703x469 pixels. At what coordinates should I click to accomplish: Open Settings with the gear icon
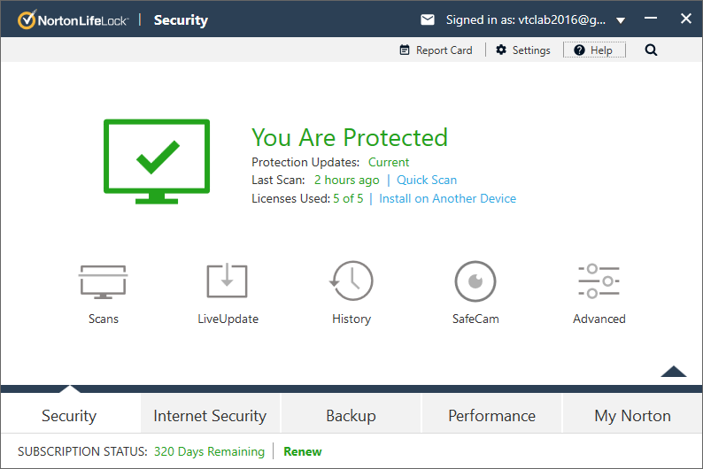522,50
